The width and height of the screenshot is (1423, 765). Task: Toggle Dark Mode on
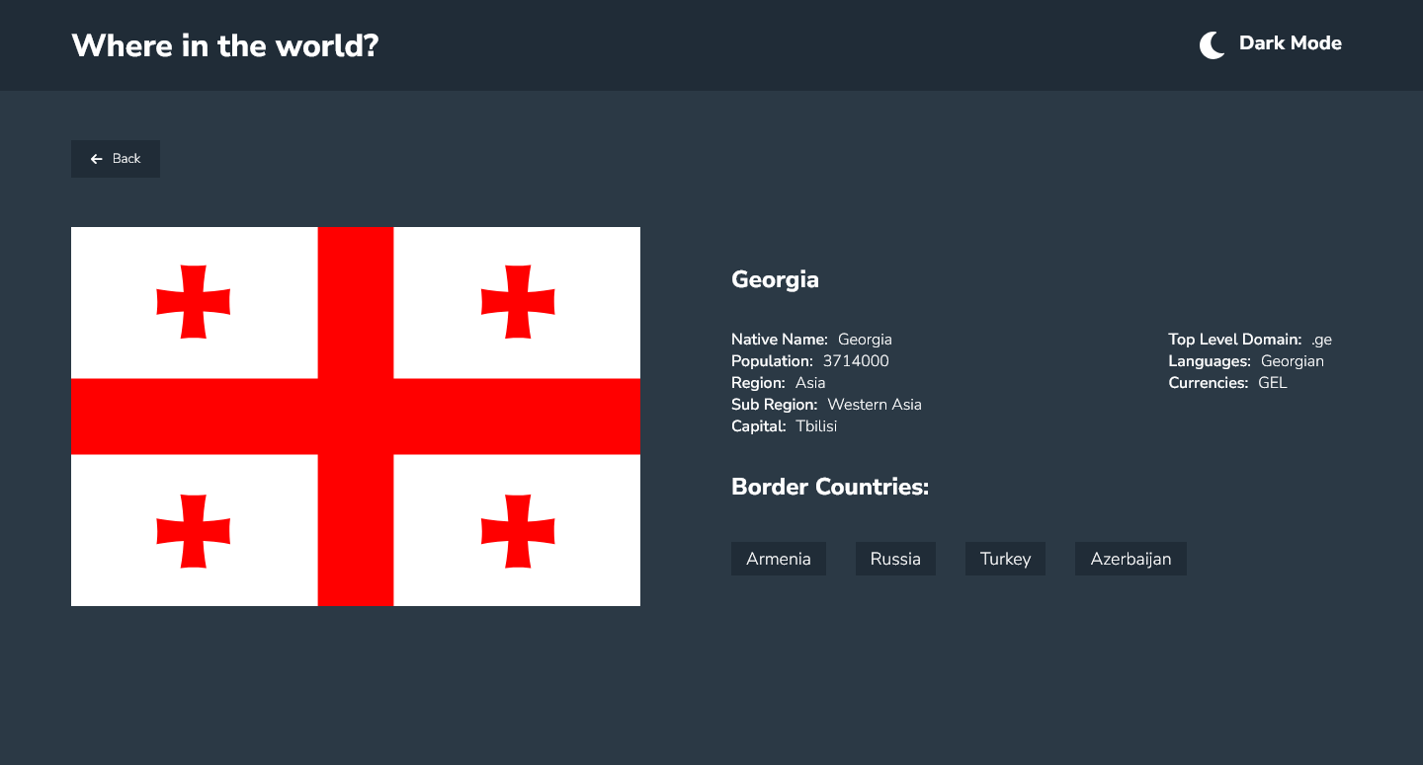click(x=1271, y=43)
